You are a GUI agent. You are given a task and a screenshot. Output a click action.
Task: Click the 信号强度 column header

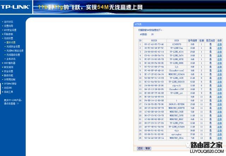(x=192, y=41)
